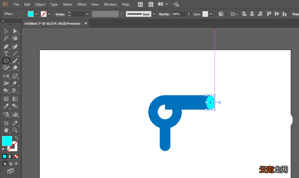Open Adobe Stock St icon

151,4
